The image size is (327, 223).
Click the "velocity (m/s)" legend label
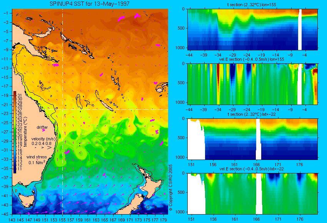[43, 139]
